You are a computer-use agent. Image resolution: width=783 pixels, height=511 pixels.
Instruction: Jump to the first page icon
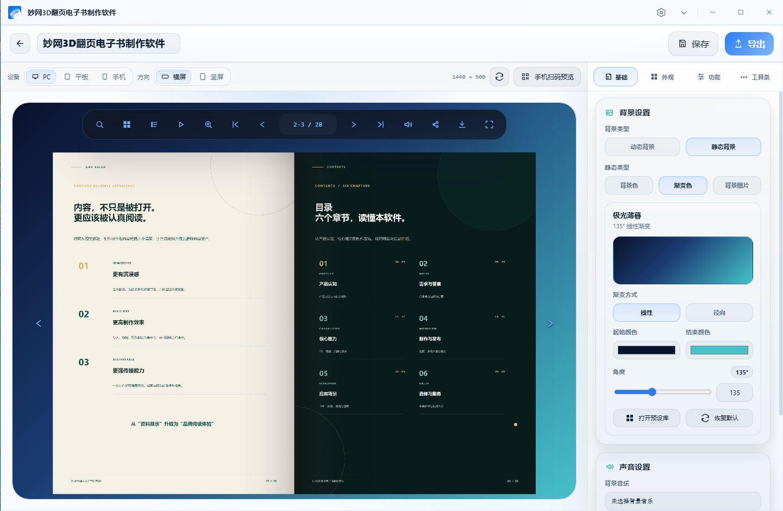(235, 124)
